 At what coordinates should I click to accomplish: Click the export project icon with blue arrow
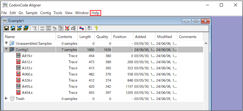click(x=13, y=28)
